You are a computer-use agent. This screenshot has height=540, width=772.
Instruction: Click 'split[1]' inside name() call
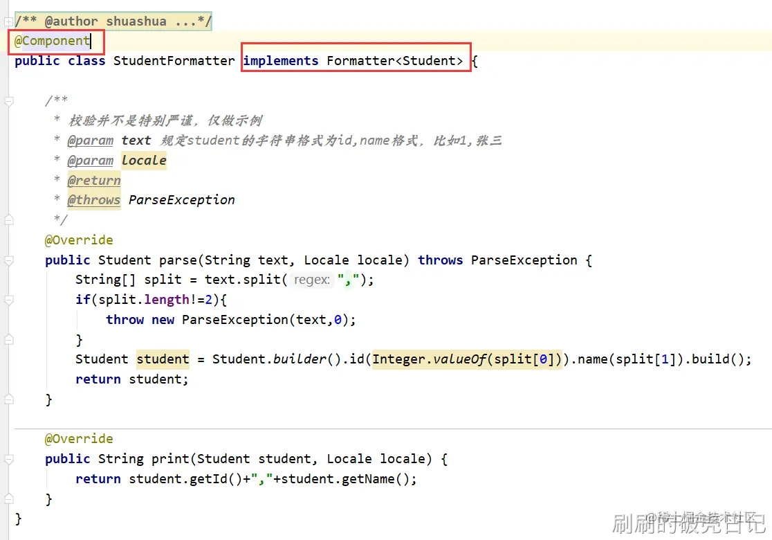click(646, 359)
